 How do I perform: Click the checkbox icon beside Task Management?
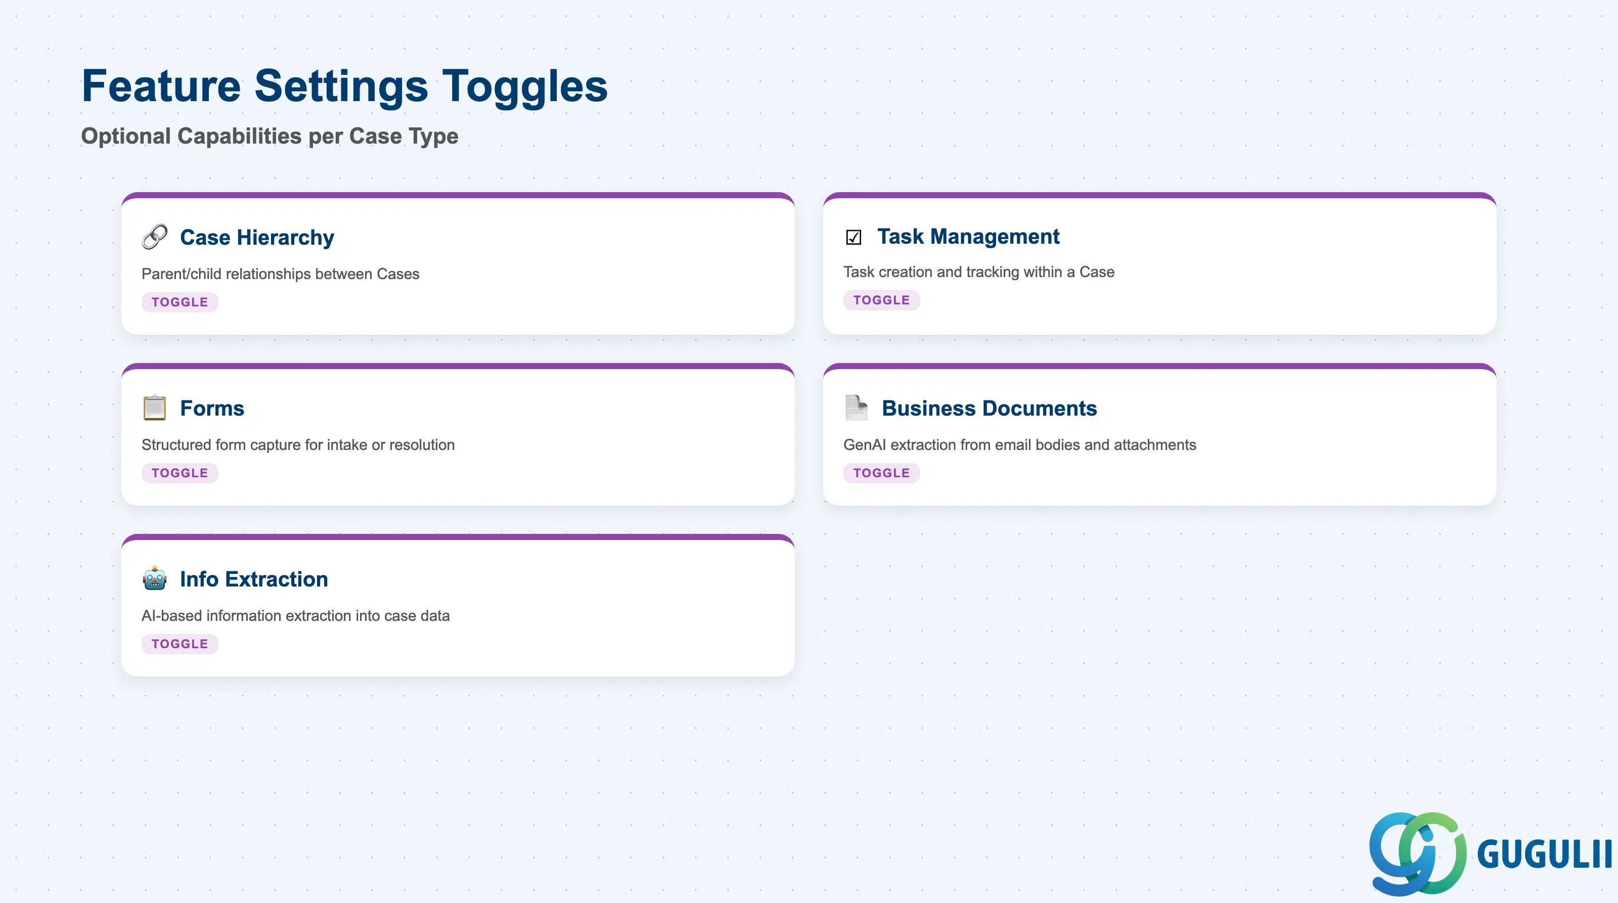point(853,237)
